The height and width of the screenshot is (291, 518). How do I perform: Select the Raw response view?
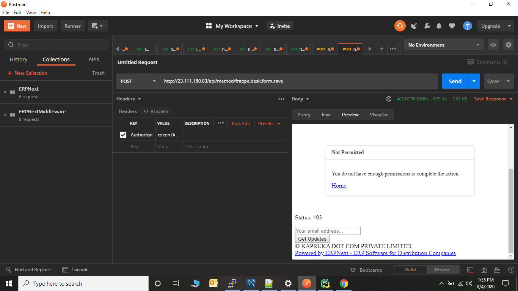coord(326,114)
